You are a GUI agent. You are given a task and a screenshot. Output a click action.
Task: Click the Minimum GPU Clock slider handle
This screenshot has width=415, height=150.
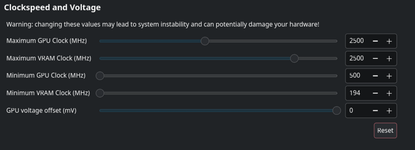tap(100, 76)
